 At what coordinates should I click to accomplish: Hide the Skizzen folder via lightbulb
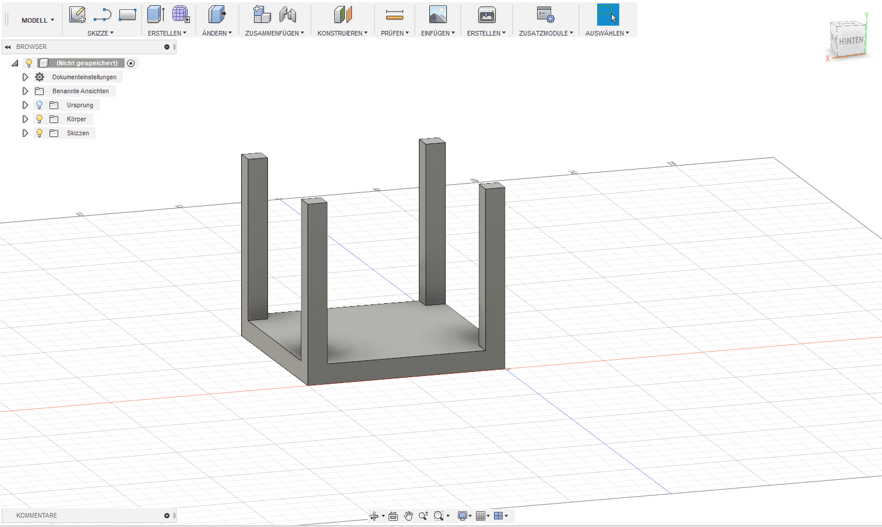40,133
